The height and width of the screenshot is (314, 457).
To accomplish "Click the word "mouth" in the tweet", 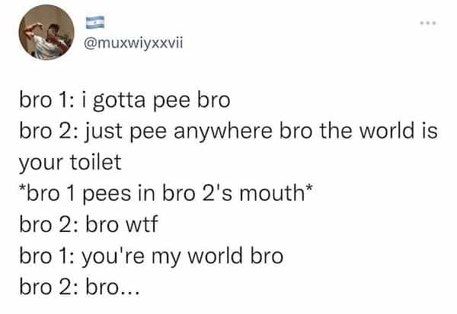I will click(272, 194).
